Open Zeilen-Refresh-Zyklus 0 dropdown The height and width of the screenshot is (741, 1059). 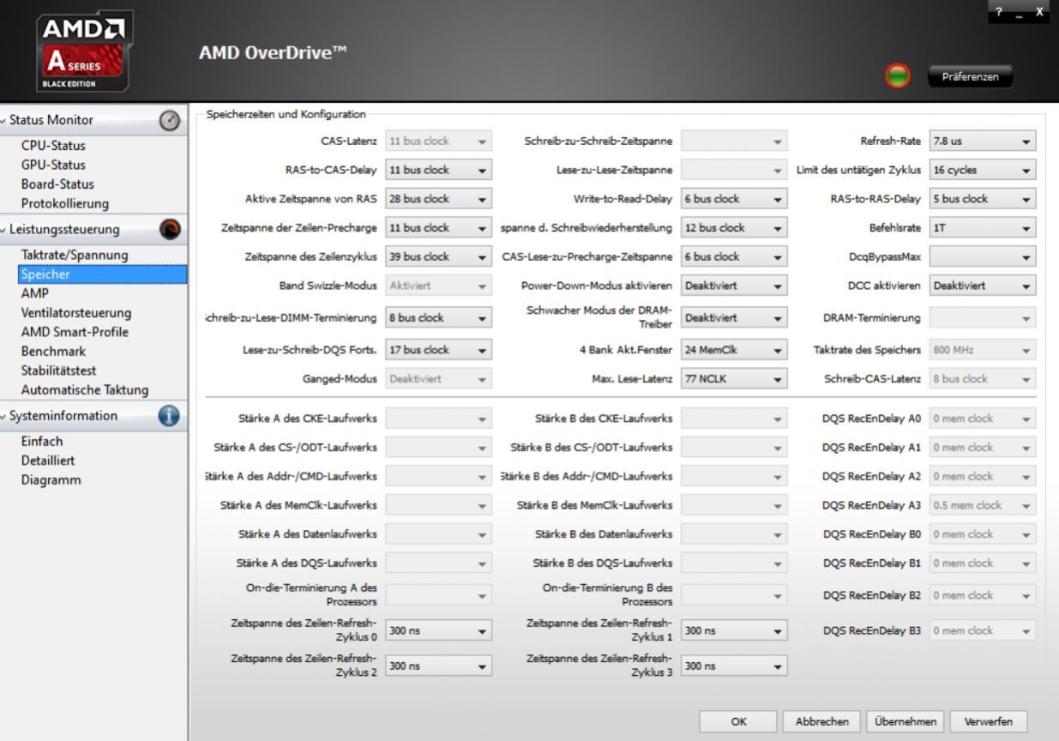coord(439,630)
